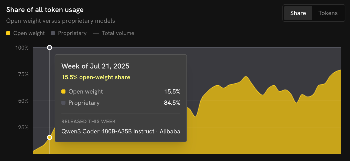
Task: Click tooltip title Week of Jul 21, 2025
Action: pyautogui.click(x=95, y=66)
